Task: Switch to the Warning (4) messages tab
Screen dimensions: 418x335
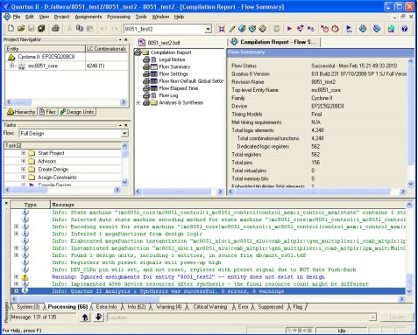Action: pos(168,307)
